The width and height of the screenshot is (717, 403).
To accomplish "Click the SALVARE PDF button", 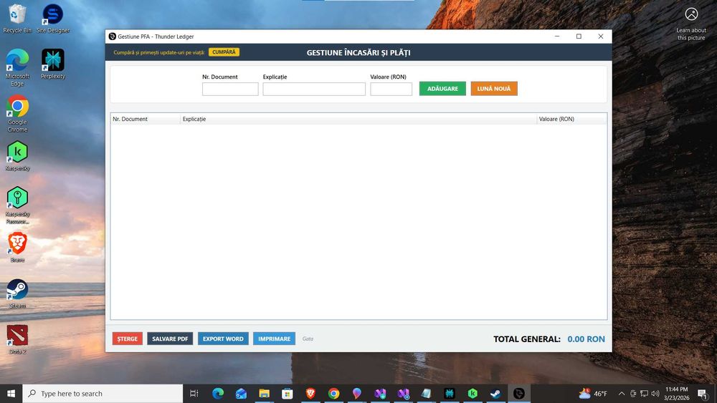I will tap(170, 339).
